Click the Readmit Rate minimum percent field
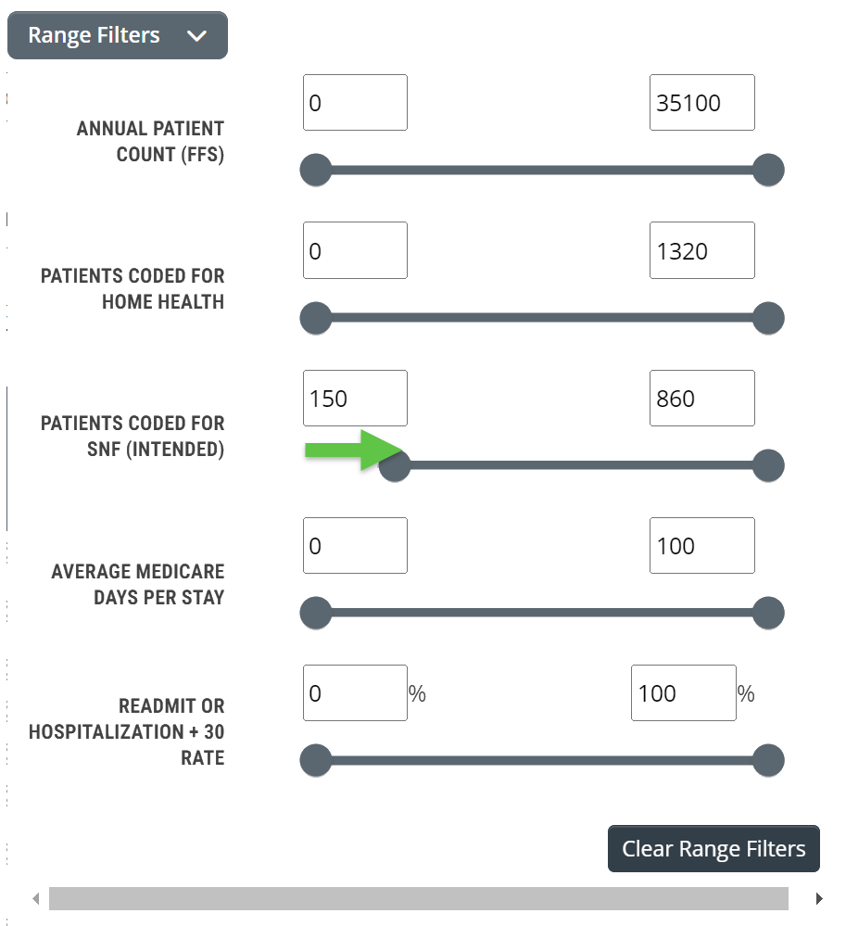Screen dimensions: 846x926 356,693
